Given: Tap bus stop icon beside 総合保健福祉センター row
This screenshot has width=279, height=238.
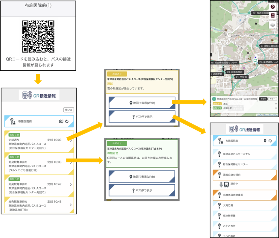Looking at the screenshot, I should 219,164.
